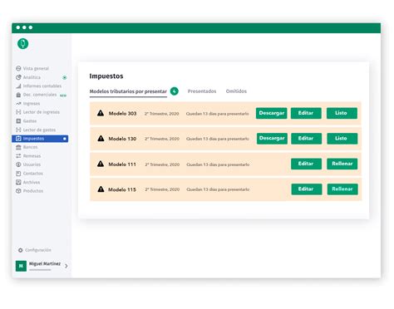Click the Analítica pie chart icon
This screenshot has height=309, width=394.
point(18,77)
